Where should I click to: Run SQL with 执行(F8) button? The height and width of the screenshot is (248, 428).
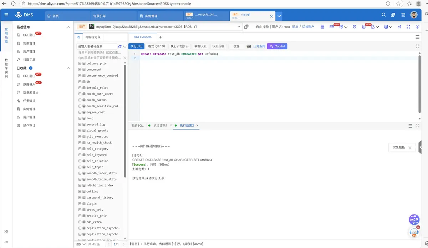click(136, 46)
